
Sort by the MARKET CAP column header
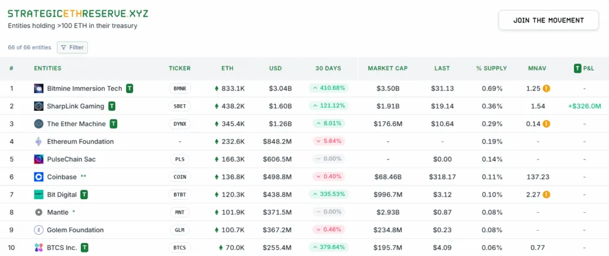tap(388, 69)
